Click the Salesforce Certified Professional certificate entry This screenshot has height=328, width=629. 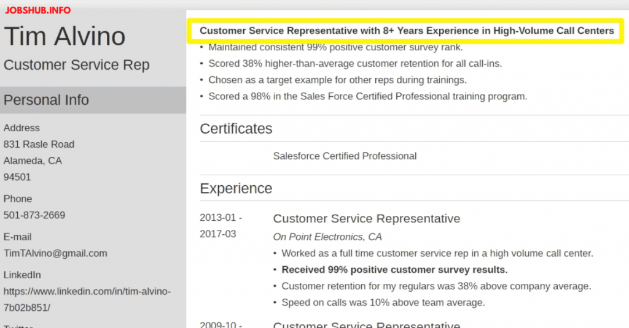[345, 156]
